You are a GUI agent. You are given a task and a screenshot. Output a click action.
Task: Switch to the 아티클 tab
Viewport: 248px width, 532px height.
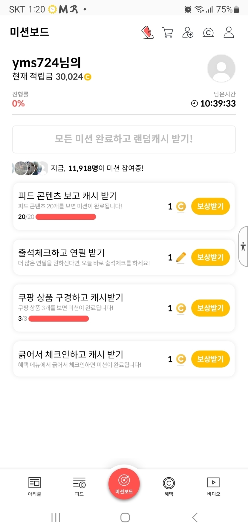[34, 486]
